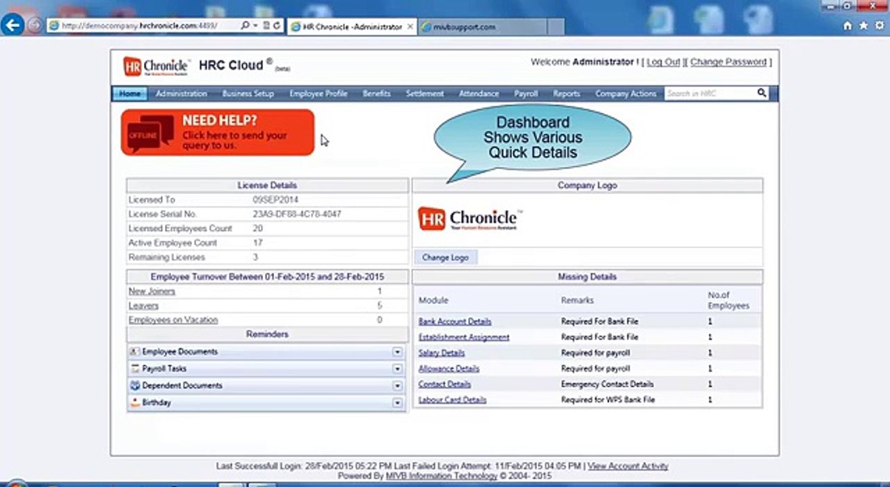Open the address bar autocomplete dropdown arrow
Image resolution: width=890 pixels, height=487 pixels.
pyautogui.click(x=255, y=26)
